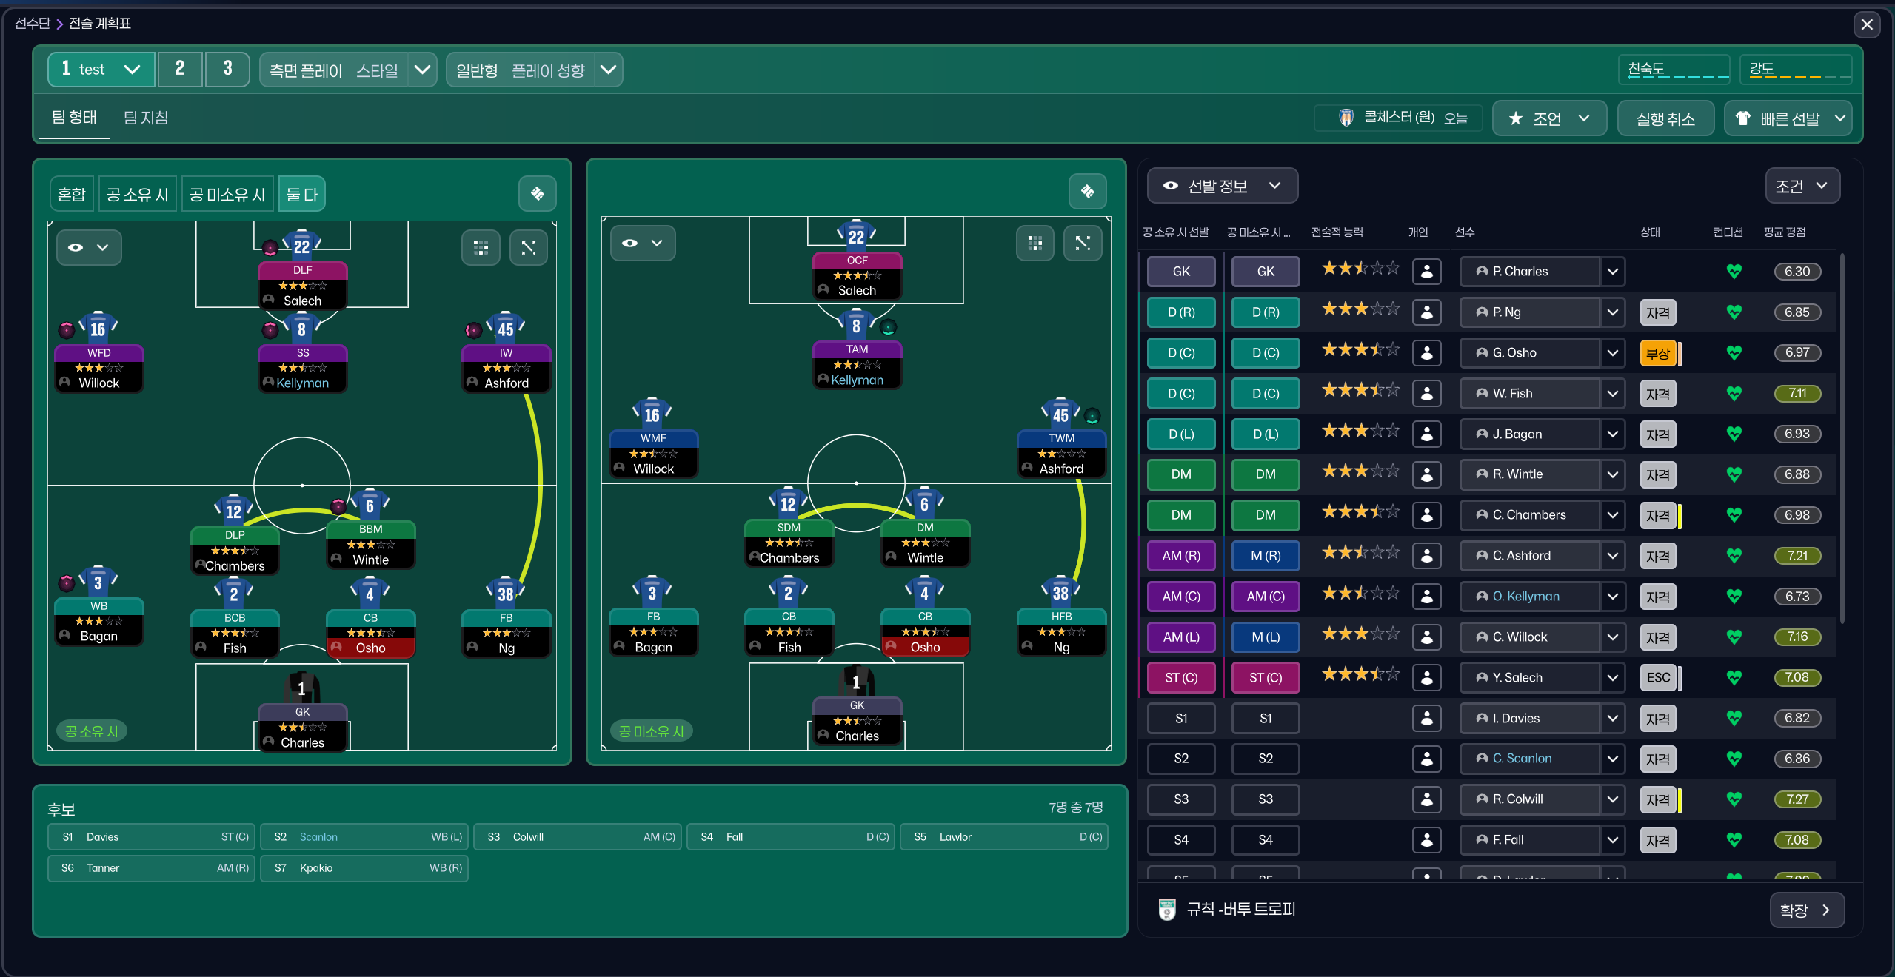Click the individual instructions icon for P. Charles
Image resolution: width=1895 pixels, height=977 pixels.
tap(1426, 272)
